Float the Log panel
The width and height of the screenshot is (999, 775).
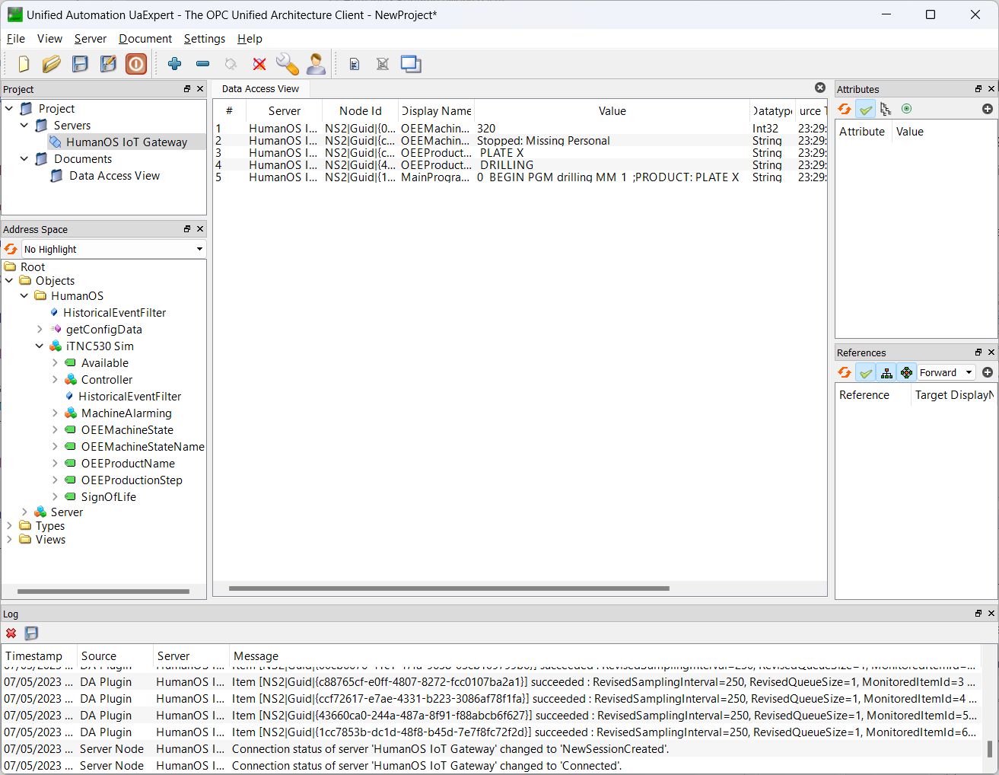tap(978, 614)
